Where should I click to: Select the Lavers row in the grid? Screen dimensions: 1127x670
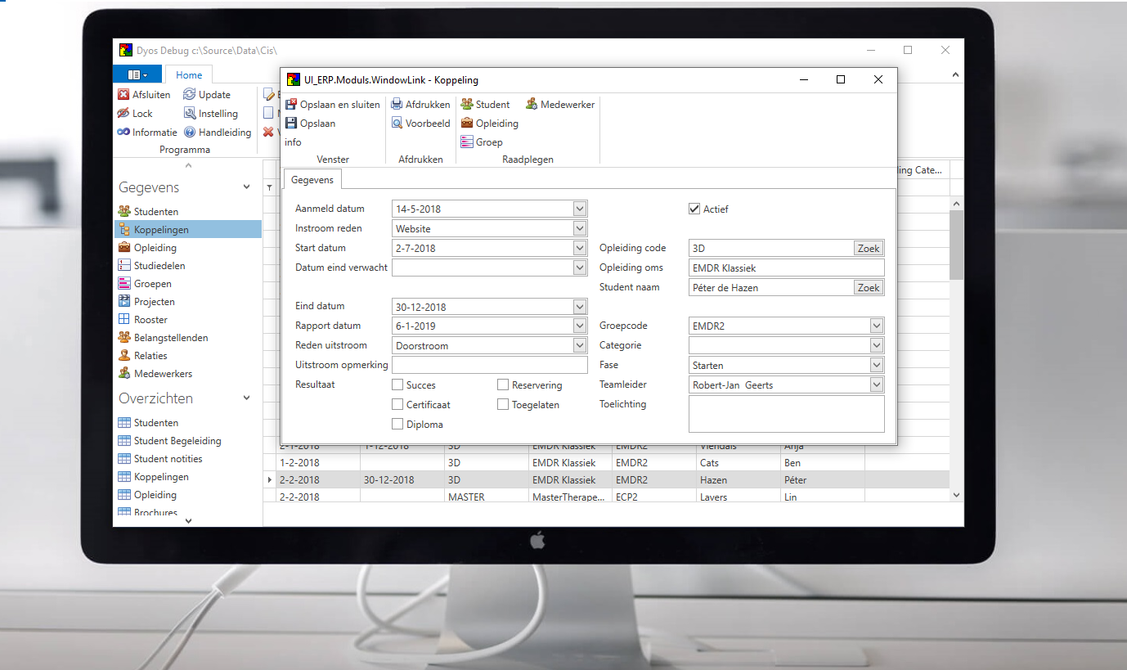(x=606, y=497)
